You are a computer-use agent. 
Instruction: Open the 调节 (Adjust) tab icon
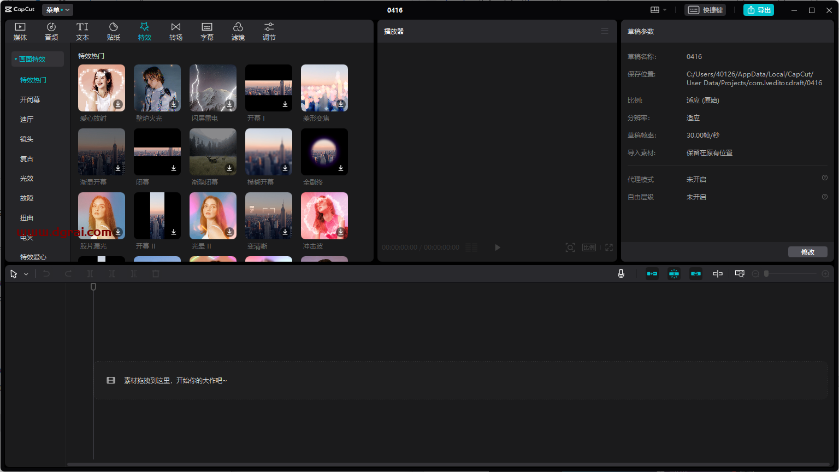pyautogui.click(x=269, y=27)
